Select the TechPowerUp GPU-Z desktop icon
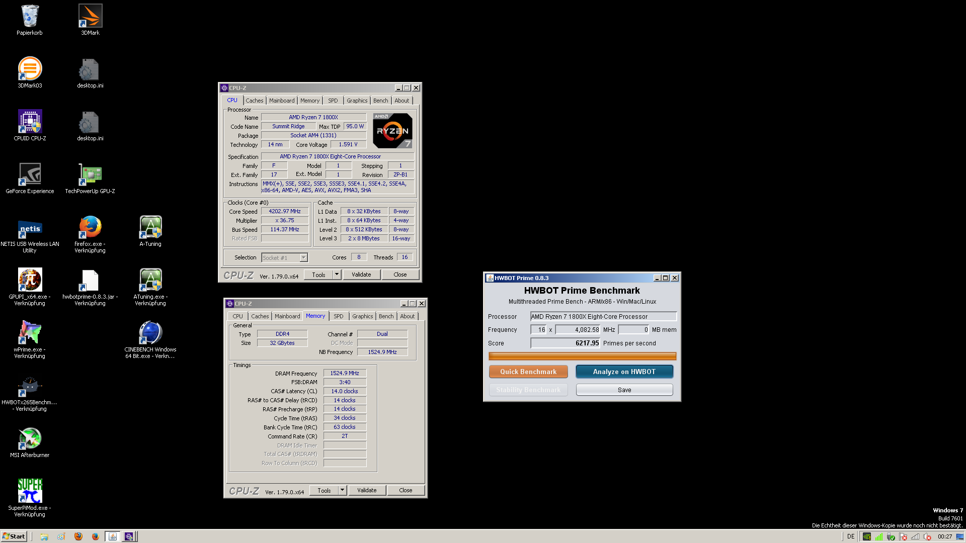 point(90,178)
